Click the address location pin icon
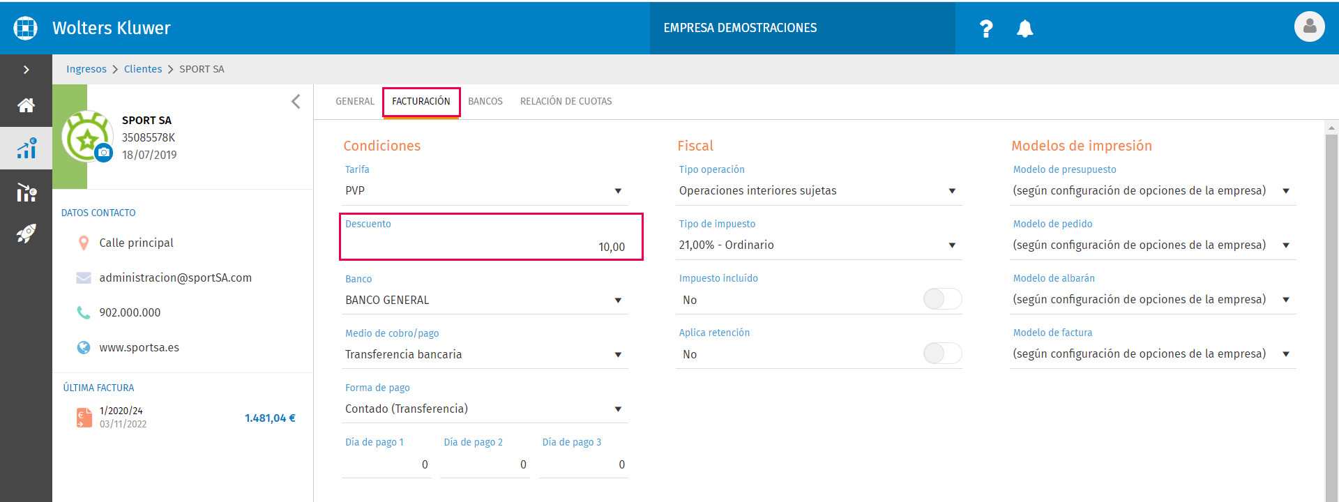The height and width of the screenshot is (502, 1339). 84,243
